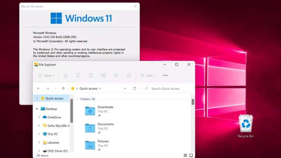Click the Rename icon in File Explorer toolbar
Viewport: 281px width, 158px height.
coord(103,75)
